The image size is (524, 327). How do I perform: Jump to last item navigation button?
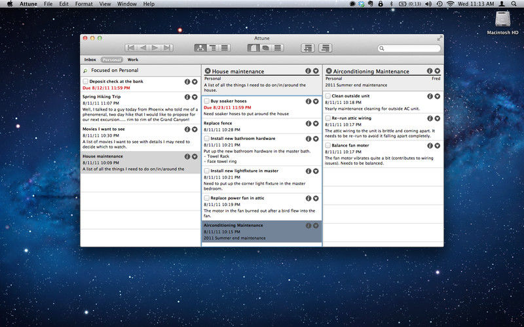click(167, 48)
